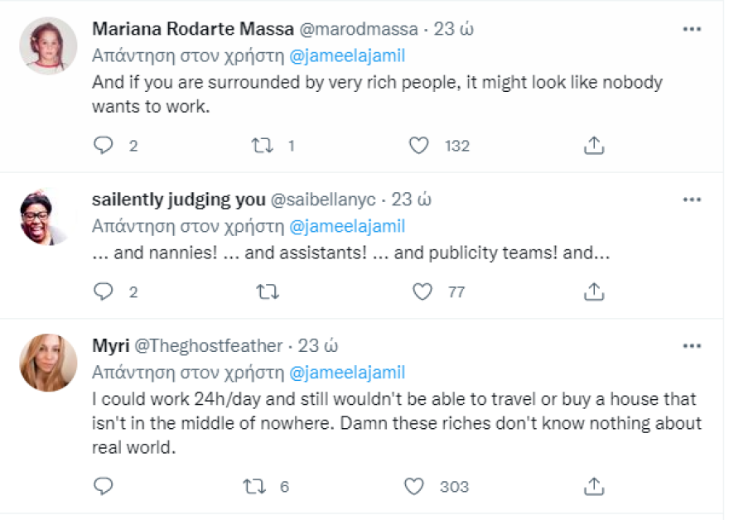The image size is (729, 520).
Task: Open more options on Myri's tweet
Action: 692,345
